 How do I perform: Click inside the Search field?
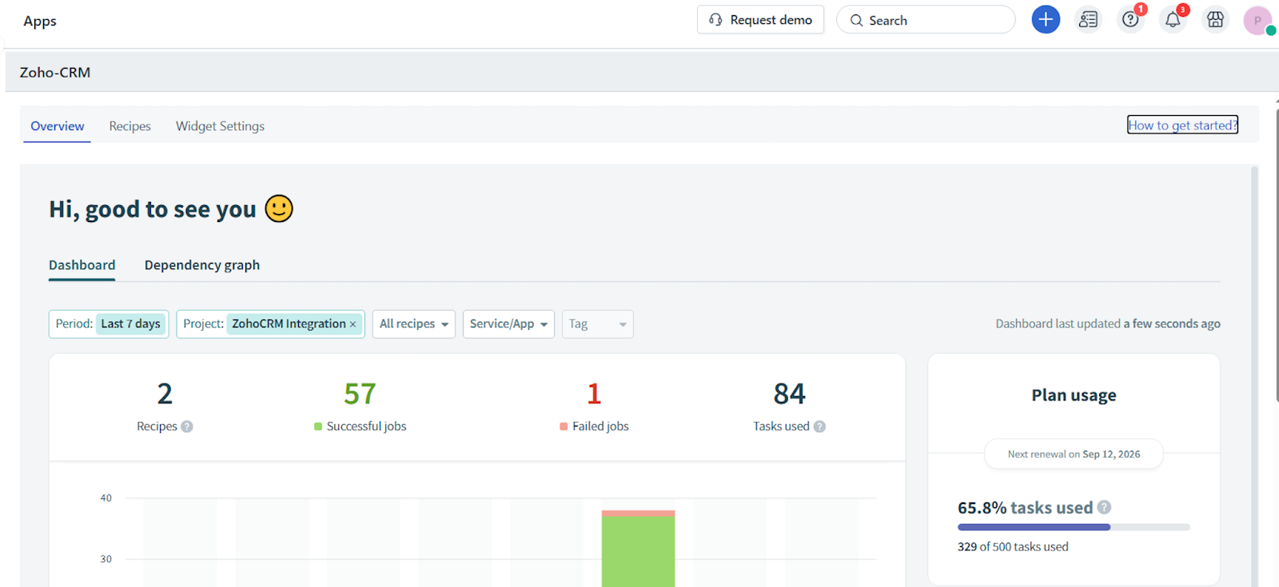(926, 20)
